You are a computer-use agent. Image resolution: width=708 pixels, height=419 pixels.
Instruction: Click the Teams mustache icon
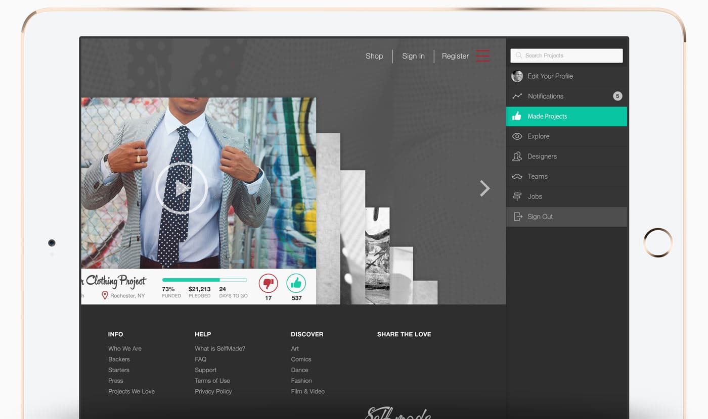(517, 177)
